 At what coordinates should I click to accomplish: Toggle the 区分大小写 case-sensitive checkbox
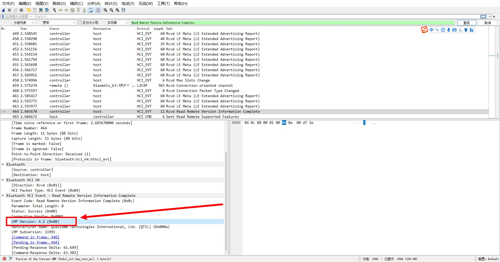pyautogui.click(x=80, y=23)
